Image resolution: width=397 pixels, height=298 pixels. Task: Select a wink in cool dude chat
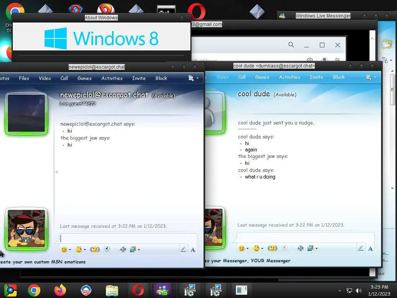pos(256,248)
